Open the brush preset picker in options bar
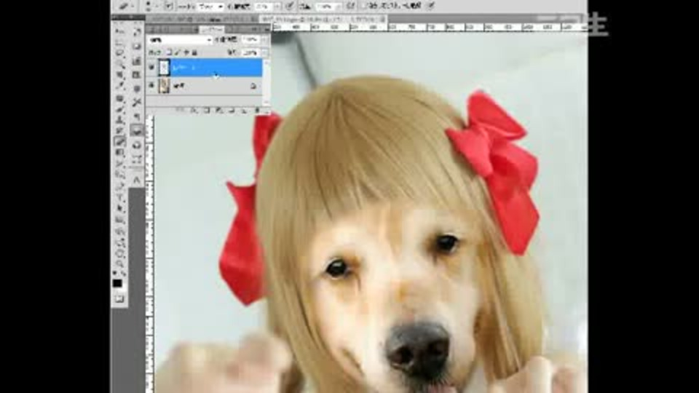The height and width of the screenshot is (393, 699). pos(152,6)
